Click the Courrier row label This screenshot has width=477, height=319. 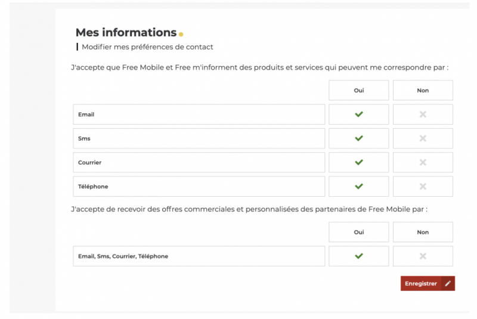(x=90, y=162)
